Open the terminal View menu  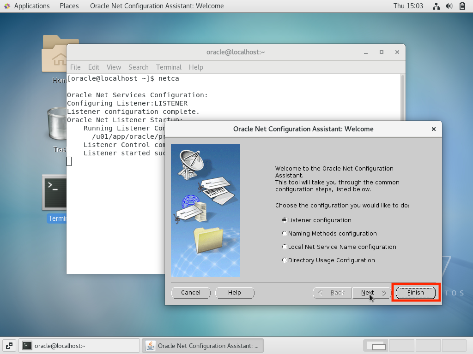114,67
